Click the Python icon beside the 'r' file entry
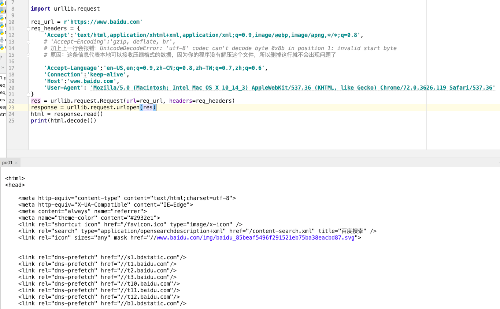 (2, 17)
